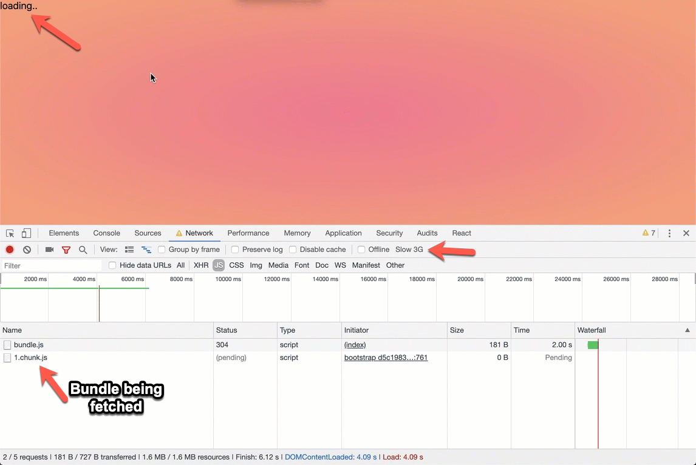Open the Audits tab
The image size is (696, 465).
(x=427, y=233)
